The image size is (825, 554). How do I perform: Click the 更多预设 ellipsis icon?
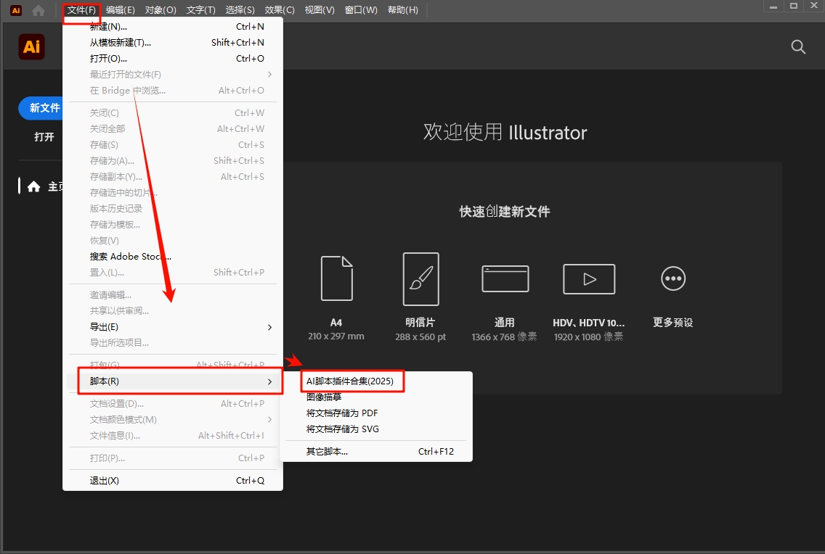672,278
